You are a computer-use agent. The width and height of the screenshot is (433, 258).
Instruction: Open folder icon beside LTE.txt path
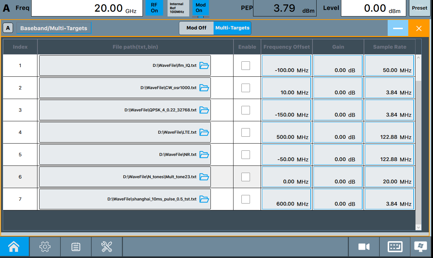coord(204,132)
